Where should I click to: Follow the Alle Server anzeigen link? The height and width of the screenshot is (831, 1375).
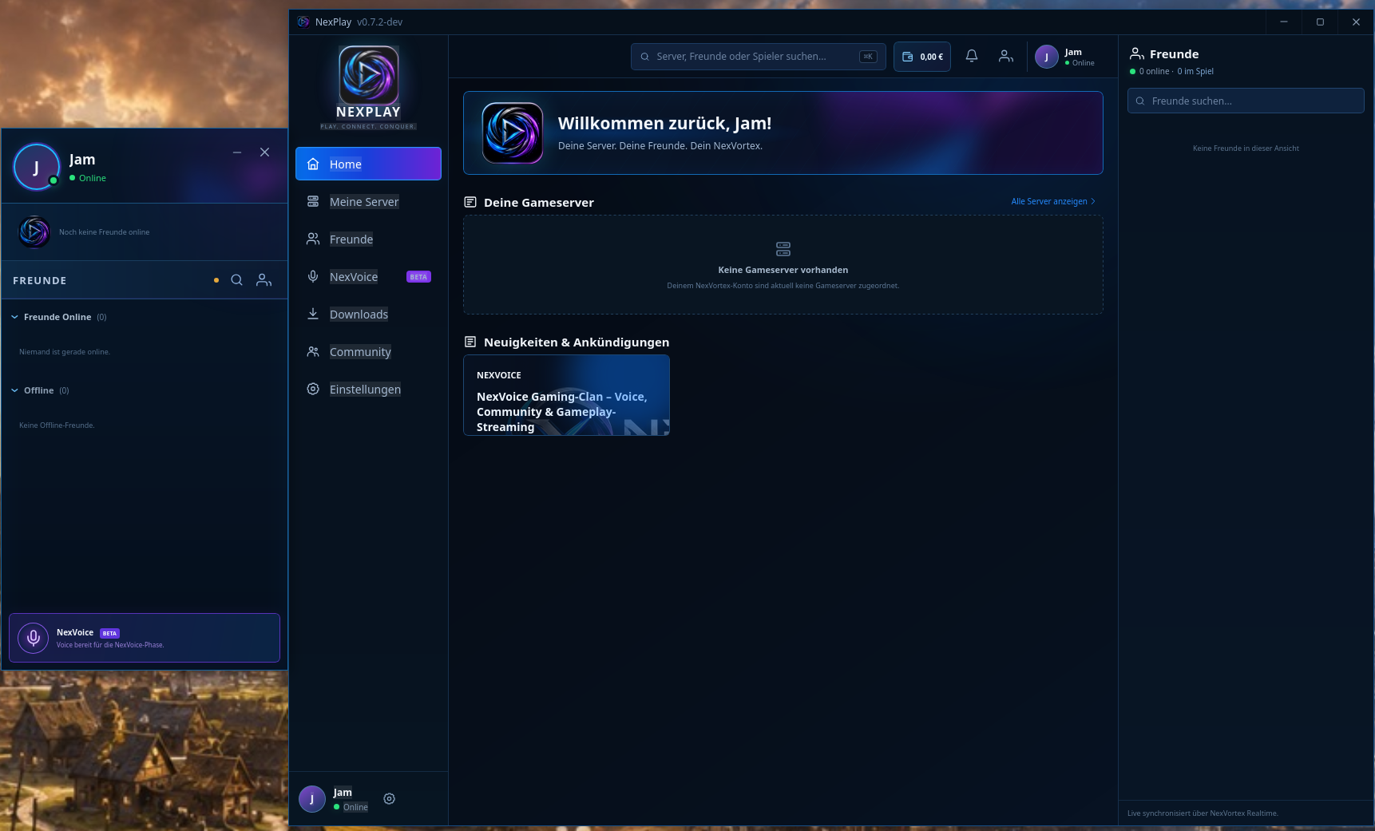click(1053, 201)
